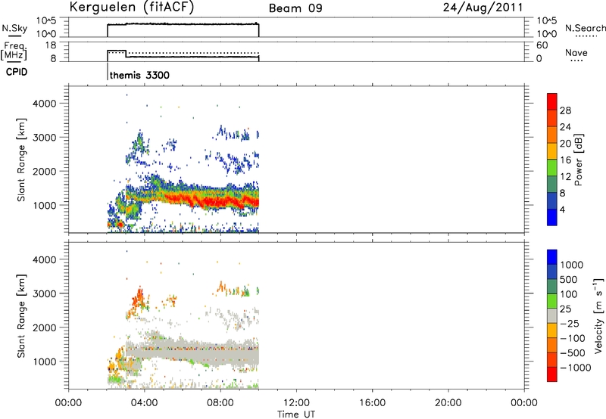This screenshot has height=419, width=606.
Task: Click the blue bottom of power colorbar
Action: tap(552, 217)
